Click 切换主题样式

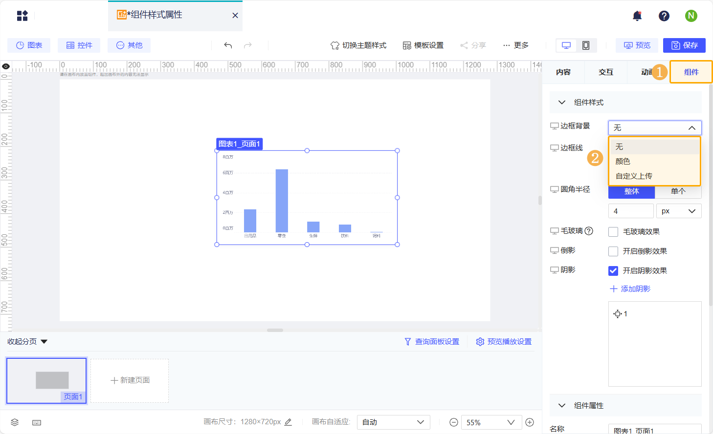(x=358, y=45)
